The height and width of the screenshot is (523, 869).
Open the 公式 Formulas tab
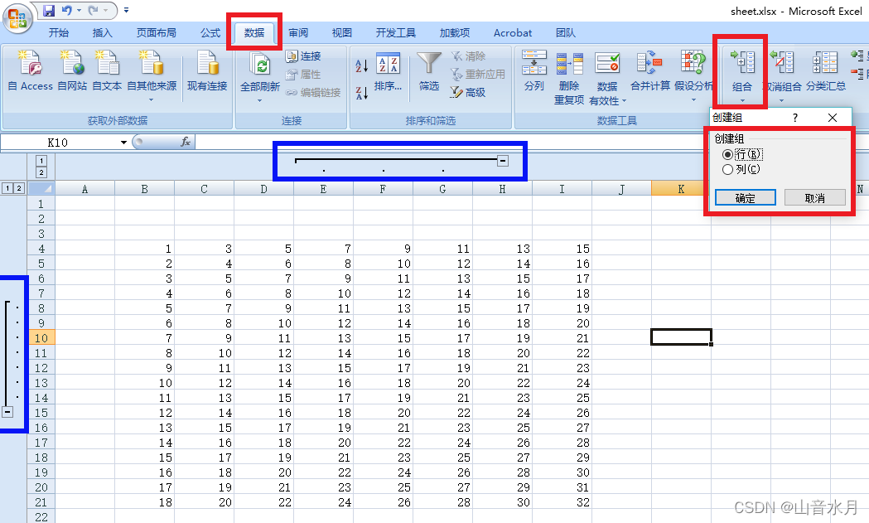coord(210,32)
